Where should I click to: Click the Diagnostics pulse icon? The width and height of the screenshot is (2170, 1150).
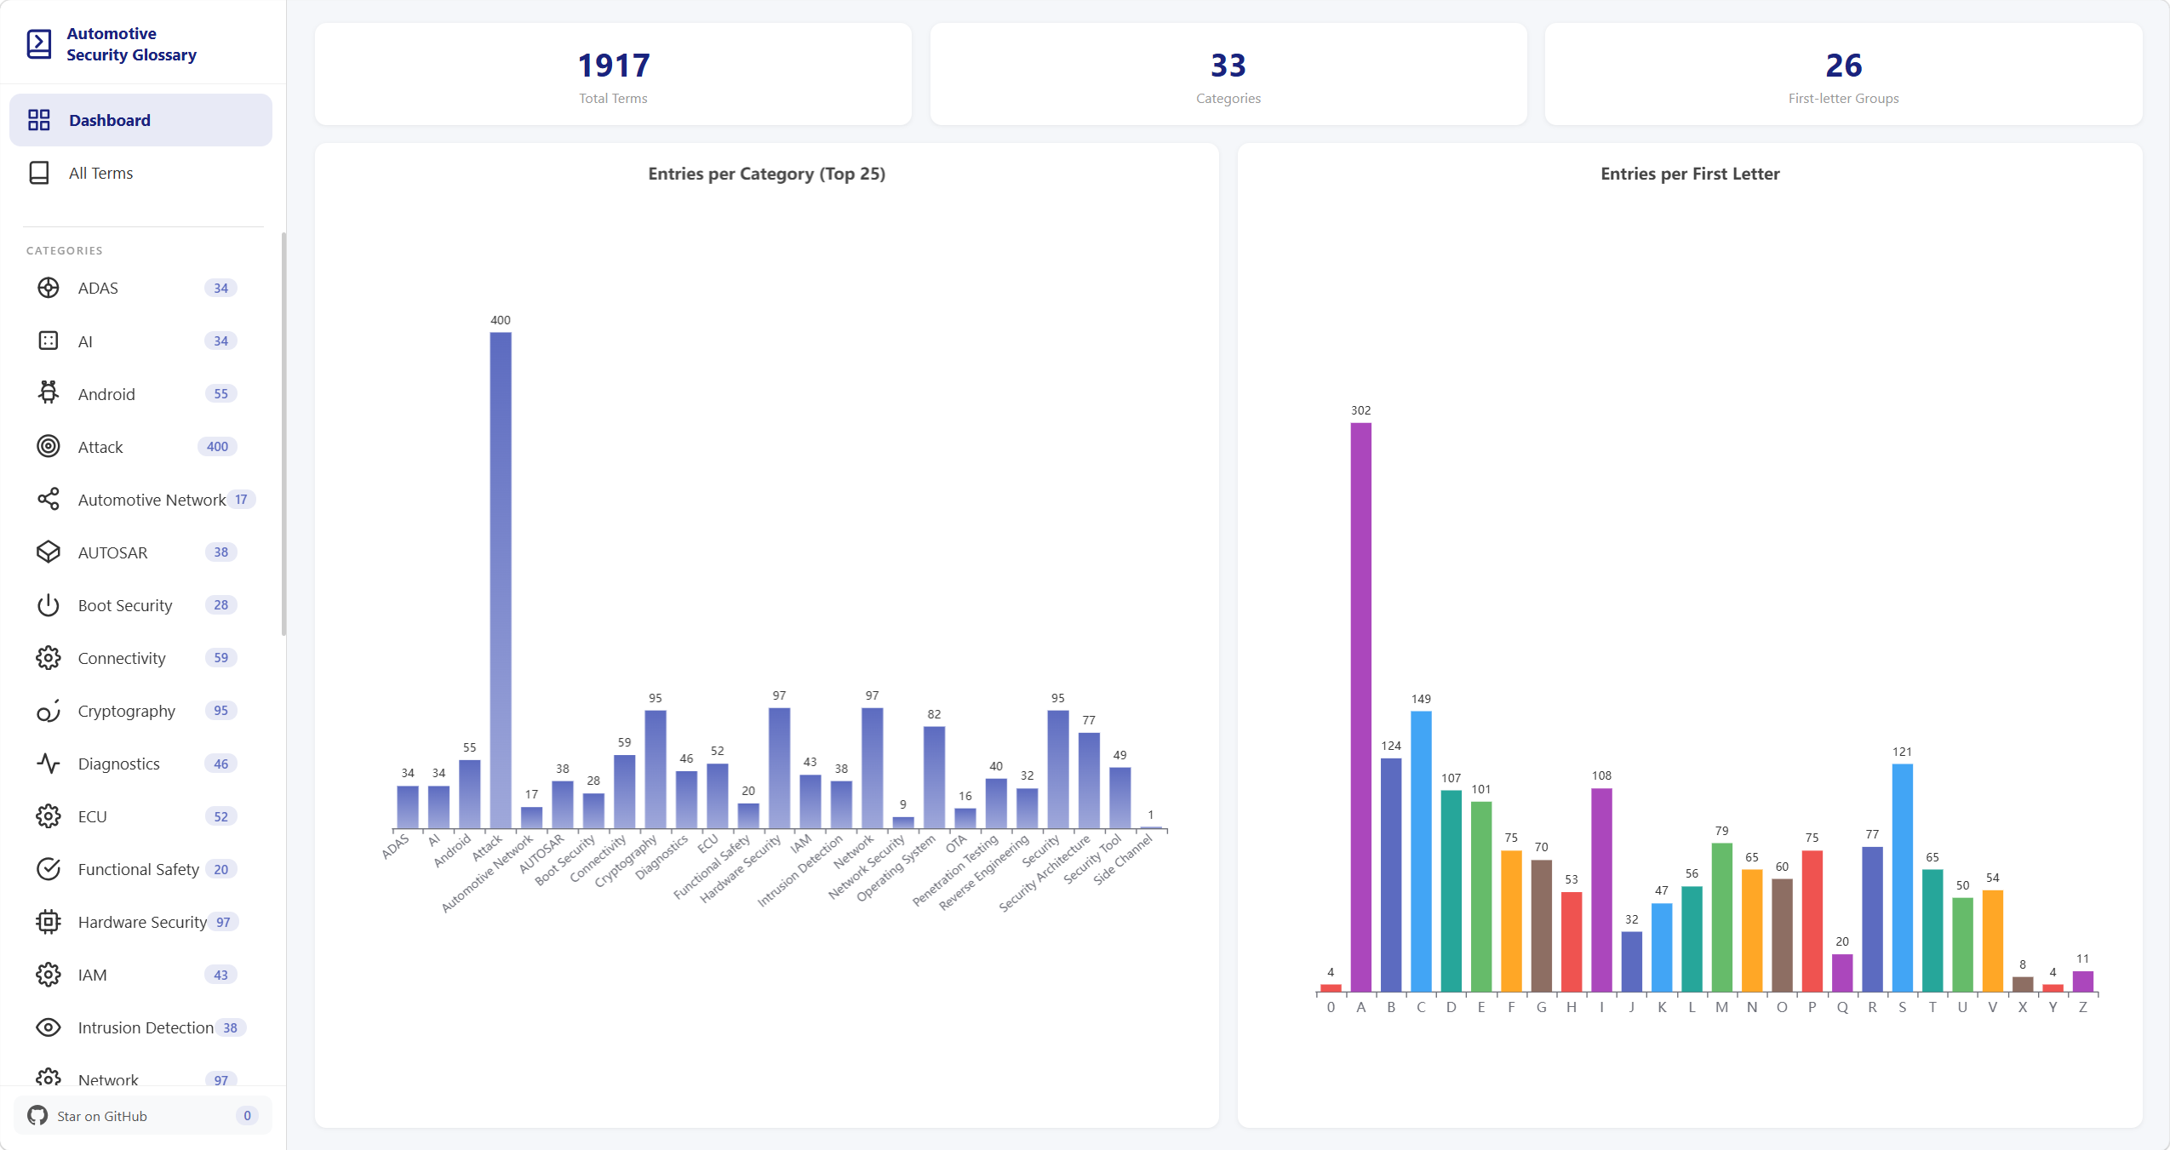coord(49,764)
